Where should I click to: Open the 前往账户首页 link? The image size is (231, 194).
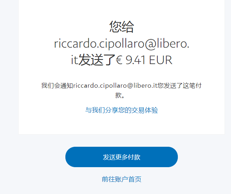(121, 179)
